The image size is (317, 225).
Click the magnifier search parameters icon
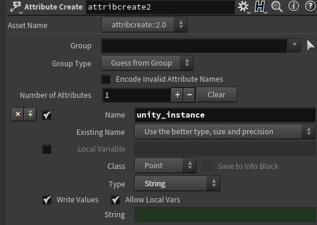(x=277, y=7)
